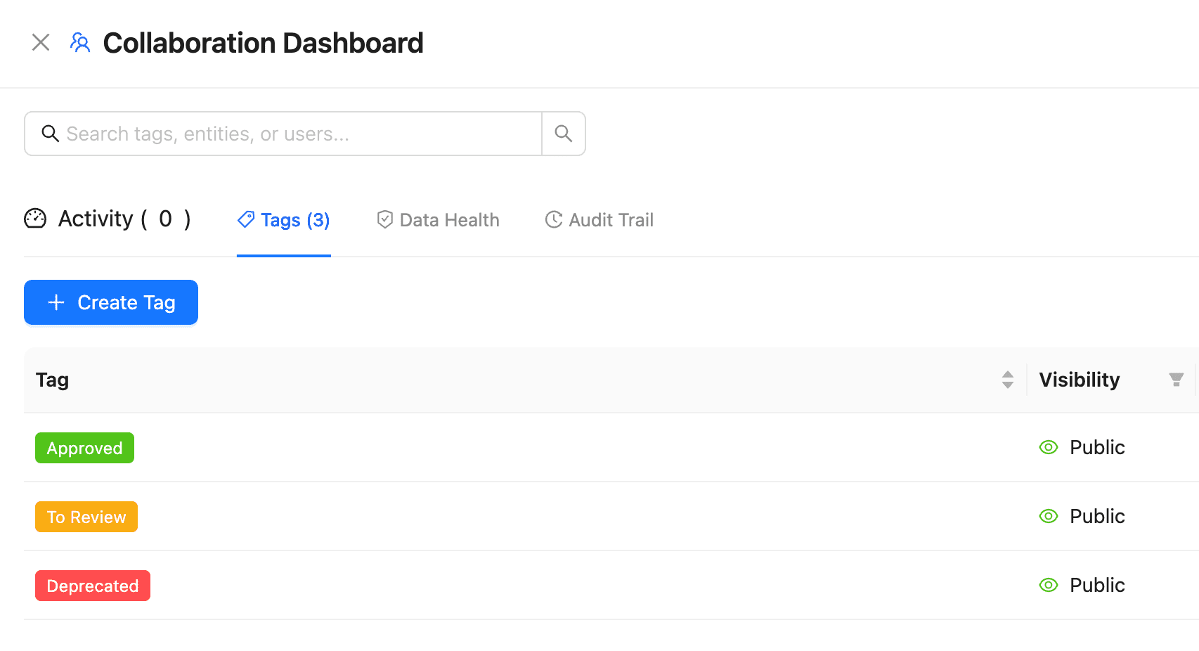Sort the Tag column using sorter arrows
Screen dimensions: 1199x651
click(1007, 380)
